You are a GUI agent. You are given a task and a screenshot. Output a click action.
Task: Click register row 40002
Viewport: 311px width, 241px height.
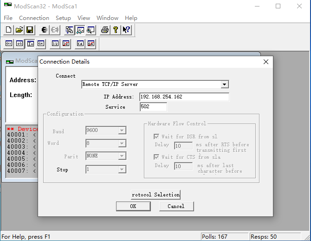click(22, 141)
